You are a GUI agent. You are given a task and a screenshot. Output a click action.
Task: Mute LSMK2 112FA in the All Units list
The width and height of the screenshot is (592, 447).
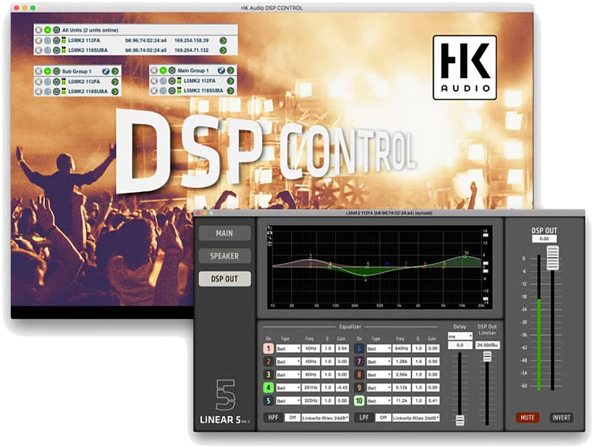[38, 40]
